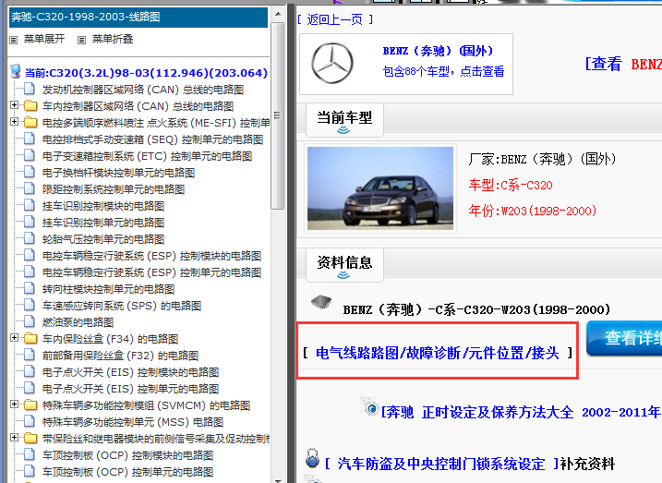Click document icon for 前部备用保险丝盒 (F32)
The width and height of the screenshot is (662, 483).
pos(30,355)
